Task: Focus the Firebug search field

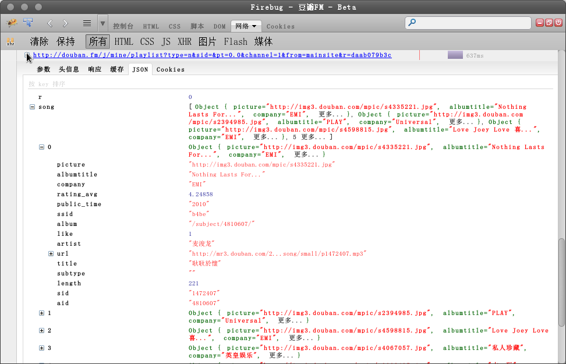Action: point(468,23)
